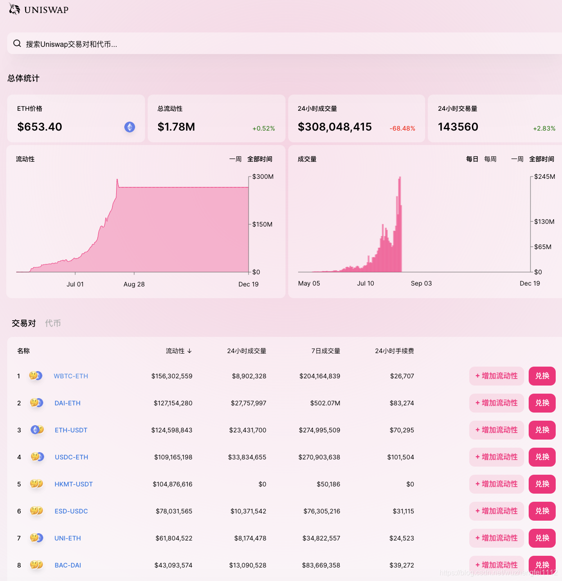Screen dimensions: 562x581
Task: Focus the Uniswap search field
Action: click(285, 43)
